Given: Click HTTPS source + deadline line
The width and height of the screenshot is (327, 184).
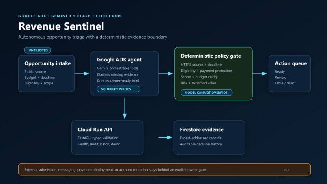Looking at the screenshot, I should click(201, 65).
